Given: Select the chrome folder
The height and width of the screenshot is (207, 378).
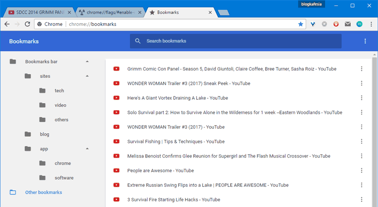Looking at the screenshot, I should point(63,163).
